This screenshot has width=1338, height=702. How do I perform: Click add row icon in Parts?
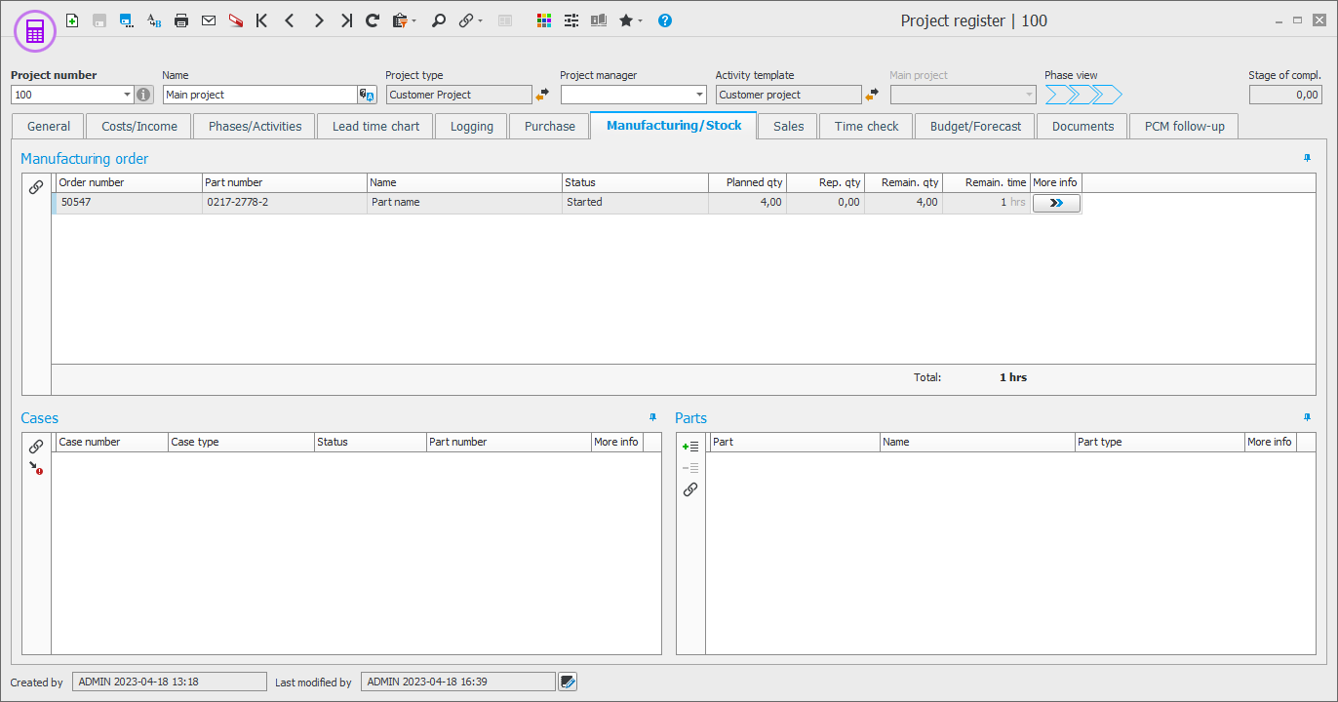[690, 447]
